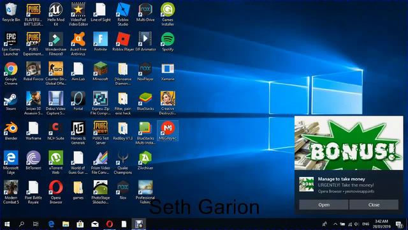Launch Opera Browser desktop icon

point(55,192)
